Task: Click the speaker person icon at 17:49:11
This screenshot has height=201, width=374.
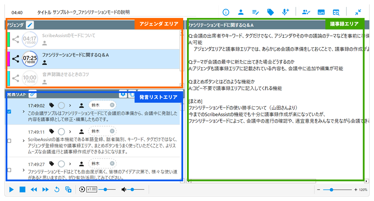Action: 82,132
